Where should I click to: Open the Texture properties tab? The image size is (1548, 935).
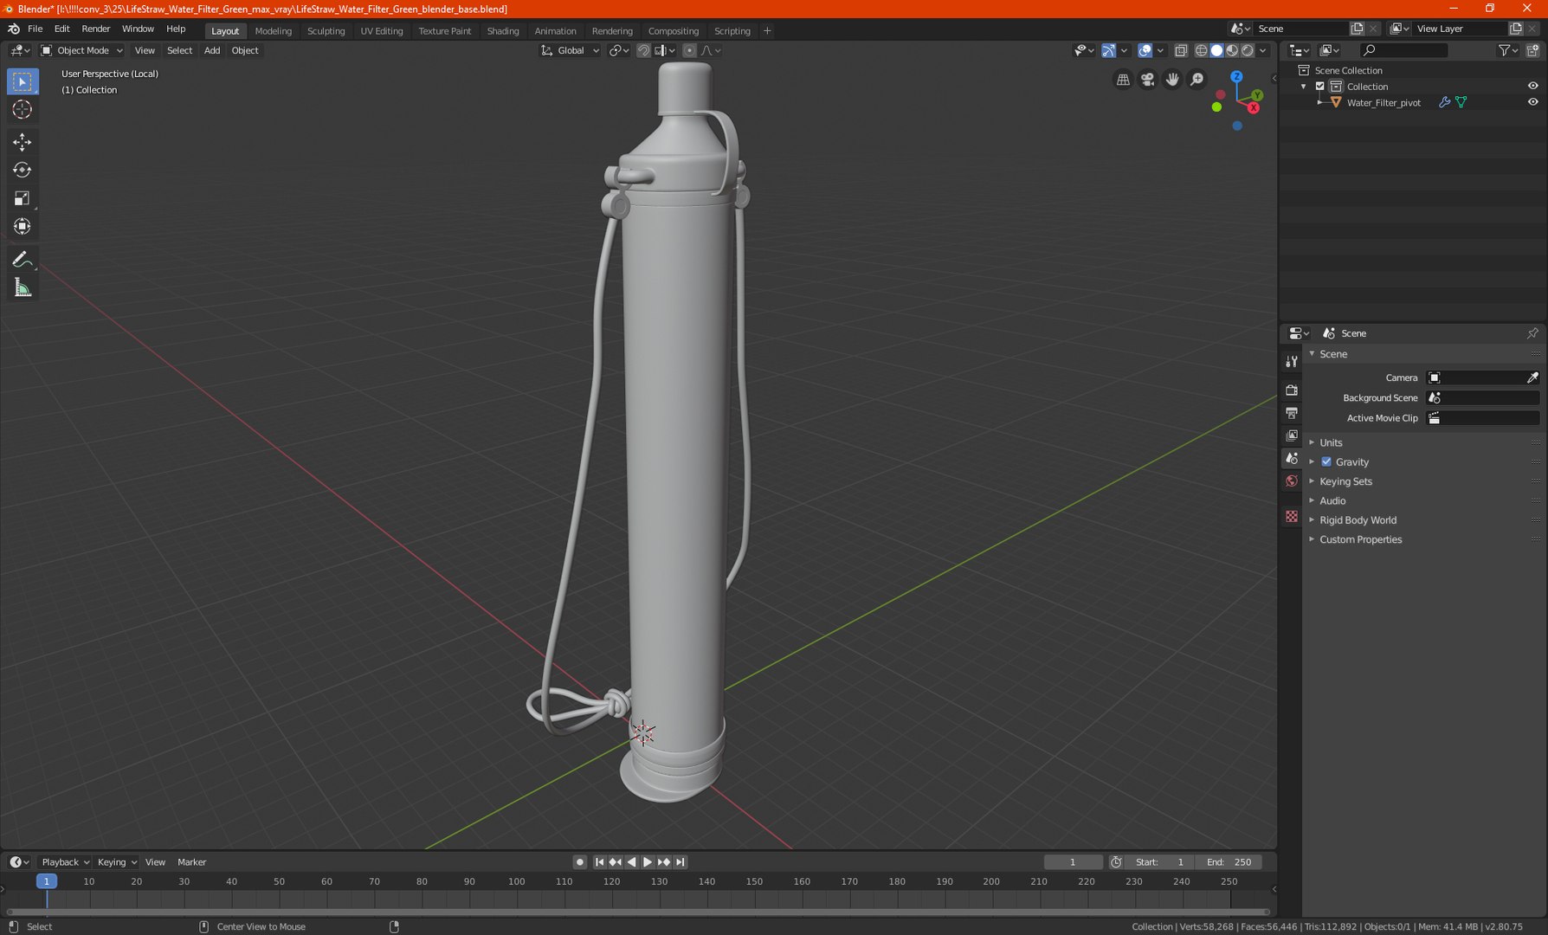tap(1292, 516)
